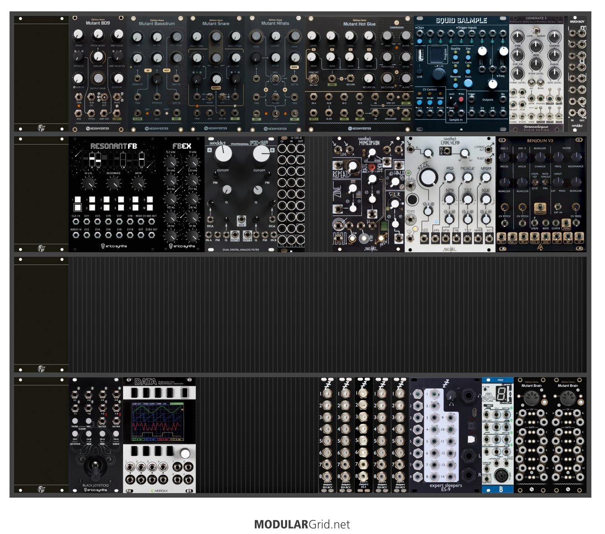This screenshot has width=605, height=534.
Task: Select the Expert Sleepers ES-5 module
Action: (x=364, y=435)
